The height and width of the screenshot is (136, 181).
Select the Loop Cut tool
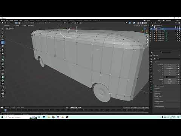click(3, 70)
